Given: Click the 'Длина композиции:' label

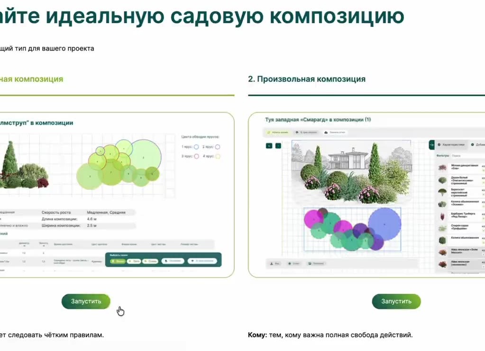Looking at the screenshot, I should point(59,219).
